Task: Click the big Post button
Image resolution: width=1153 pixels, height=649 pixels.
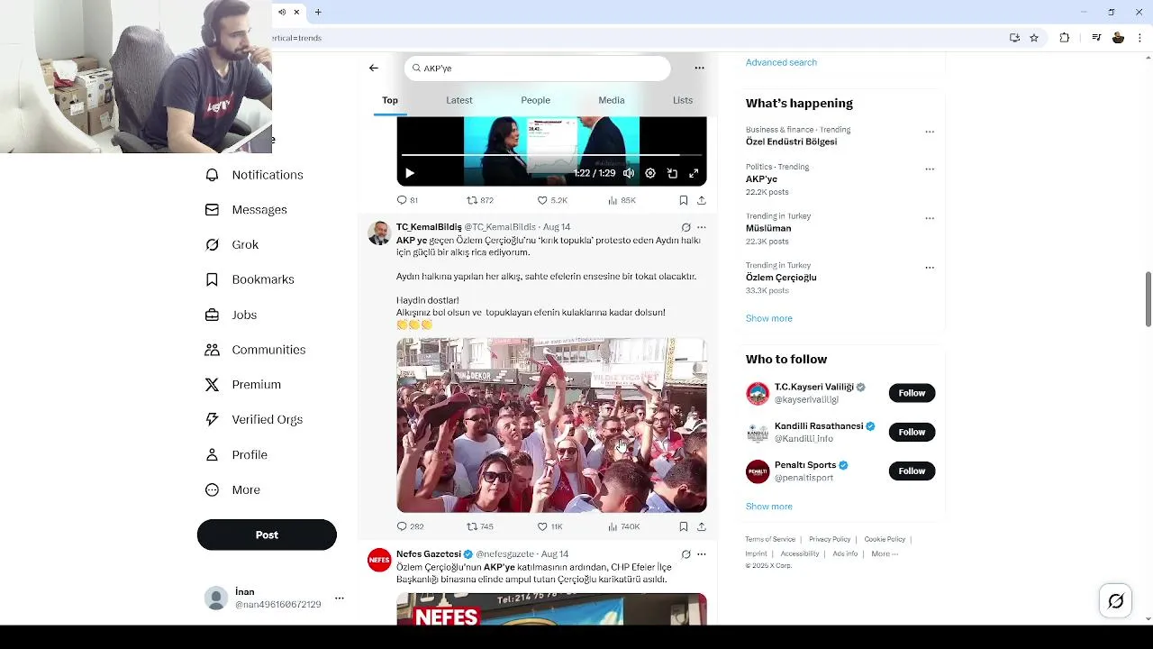Action: [267, 535]
